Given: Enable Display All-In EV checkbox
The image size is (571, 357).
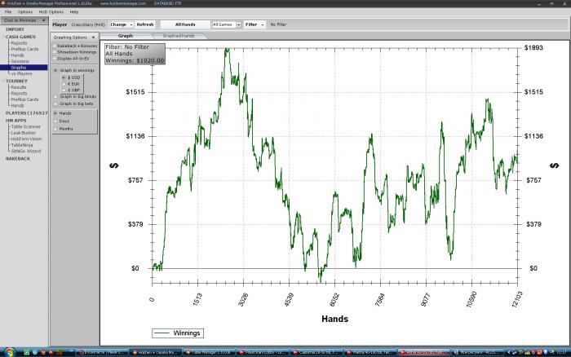Looking at the screenshot, I should click(x=55, y=58).
